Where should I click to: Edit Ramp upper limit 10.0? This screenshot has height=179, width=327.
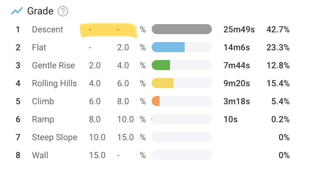tap(125, 119)
